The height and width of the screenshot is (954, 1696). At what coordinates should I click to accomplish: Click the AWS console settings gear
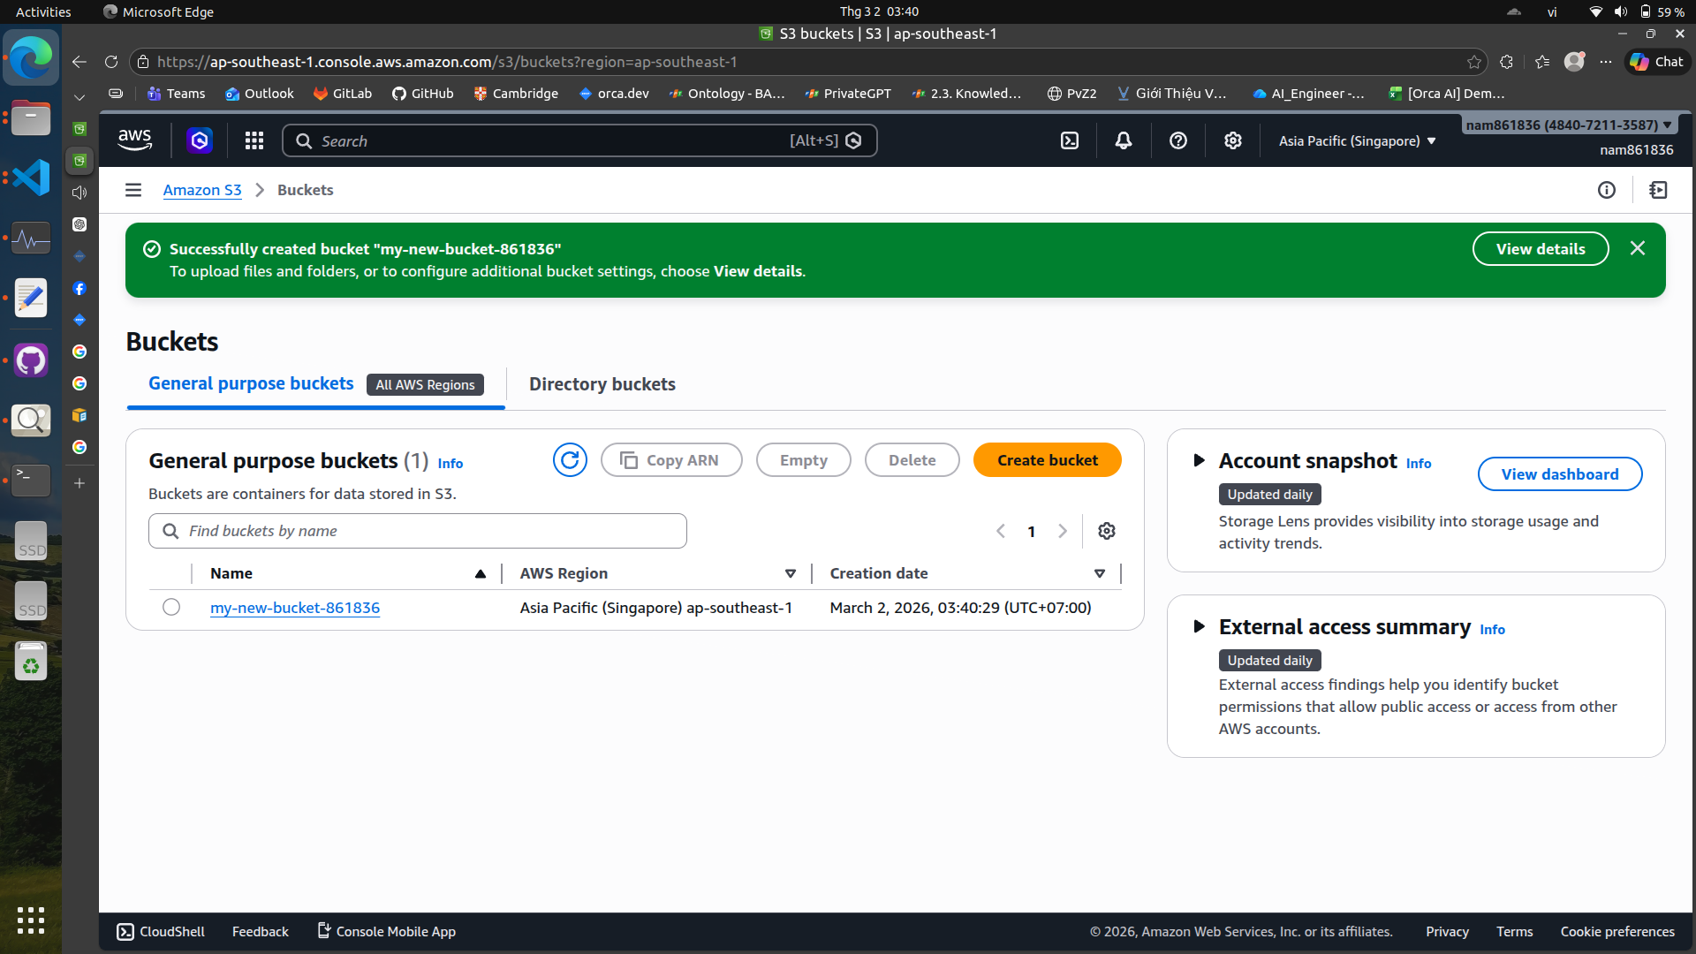pyautogui.click(x=1233, y=140)
